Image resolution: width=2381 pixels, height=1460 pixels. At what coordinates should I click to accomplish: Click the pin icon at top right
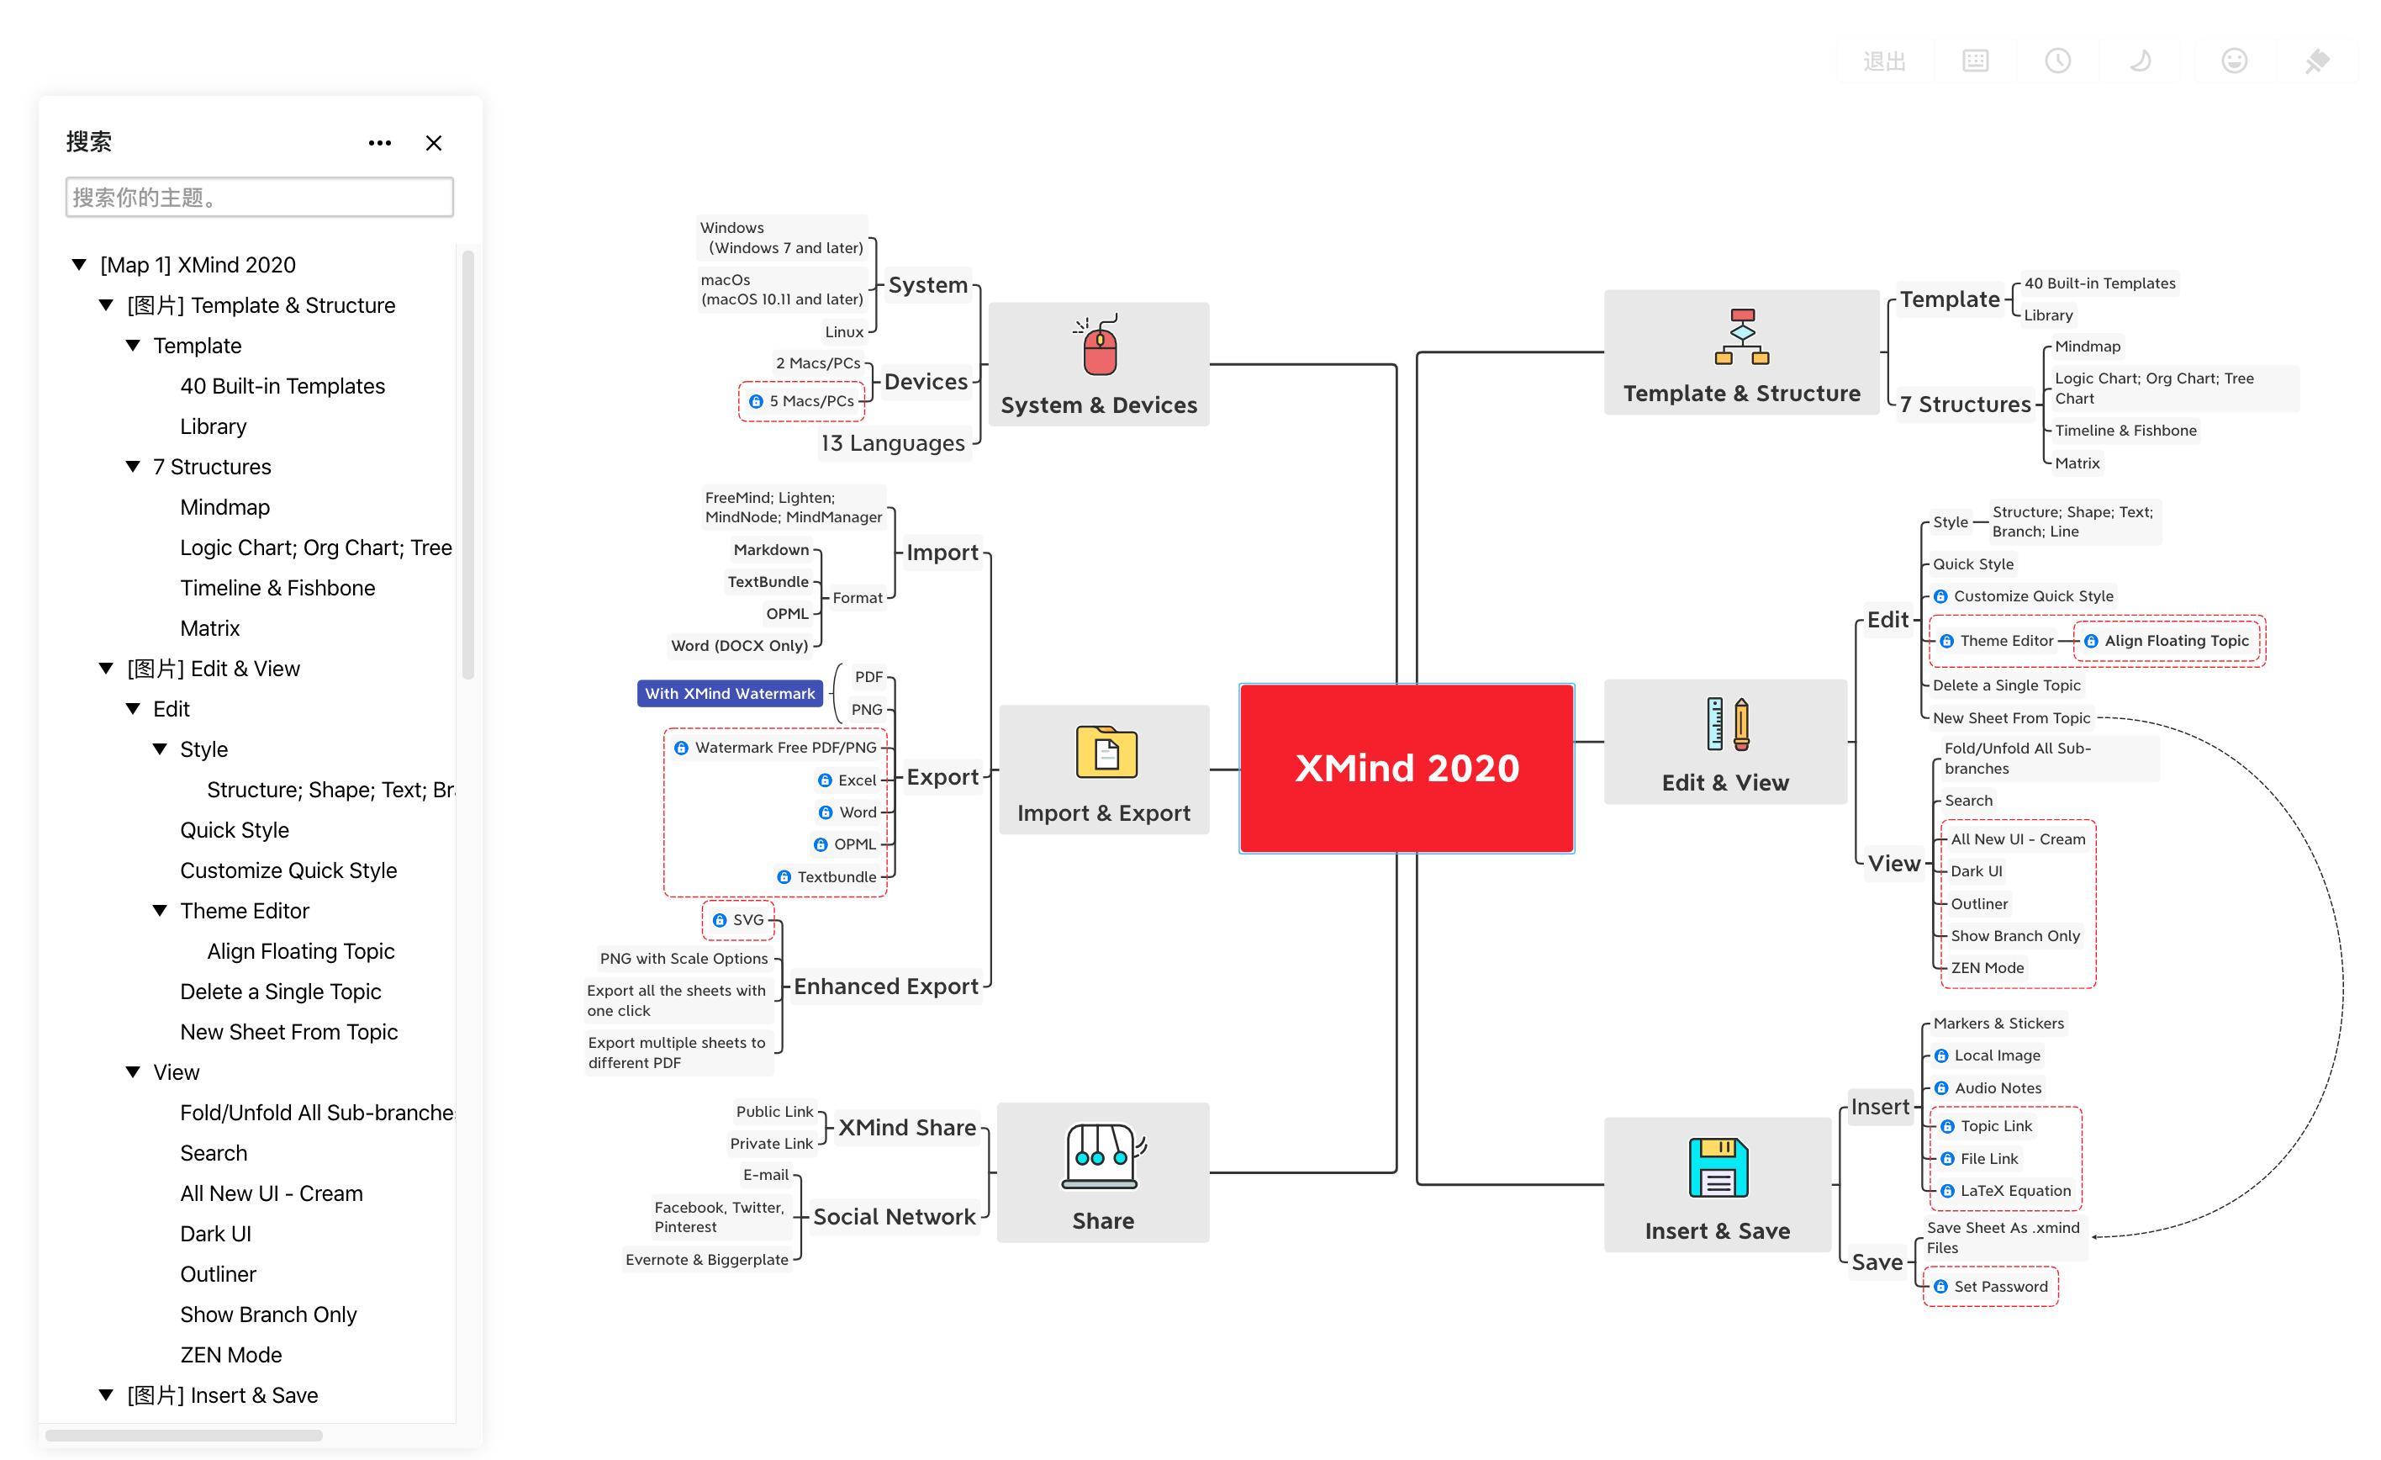(x=2318, y=60)
